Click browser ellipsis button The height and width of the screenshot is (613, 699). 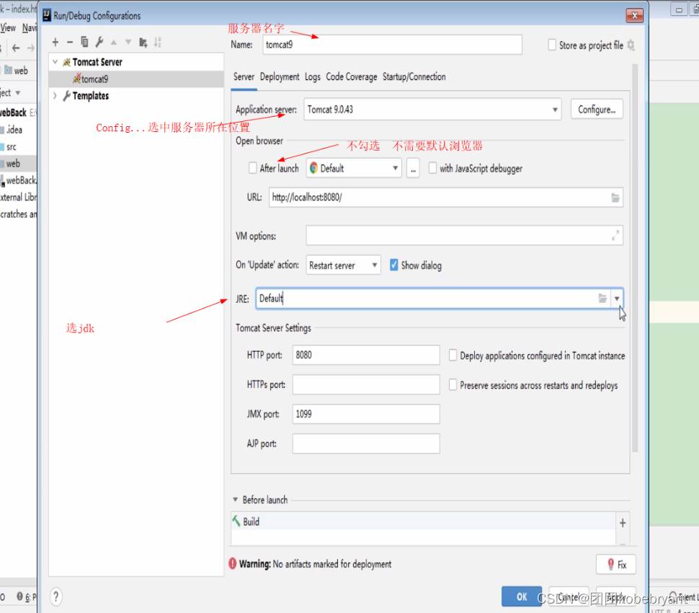tap(413, 168)
